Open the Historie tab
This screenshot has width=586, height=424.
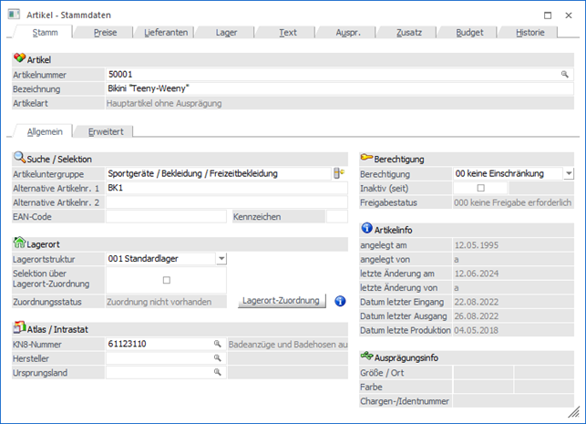[x=529, y=32]
